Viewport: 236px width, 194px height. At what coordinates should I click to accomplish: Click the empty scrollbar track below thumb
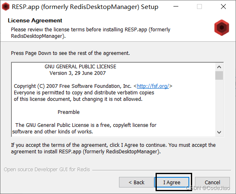219,104
